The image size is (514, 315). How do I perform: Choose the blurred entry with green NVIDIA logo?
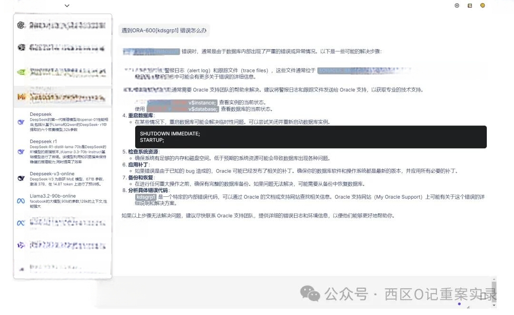(63, 72)
